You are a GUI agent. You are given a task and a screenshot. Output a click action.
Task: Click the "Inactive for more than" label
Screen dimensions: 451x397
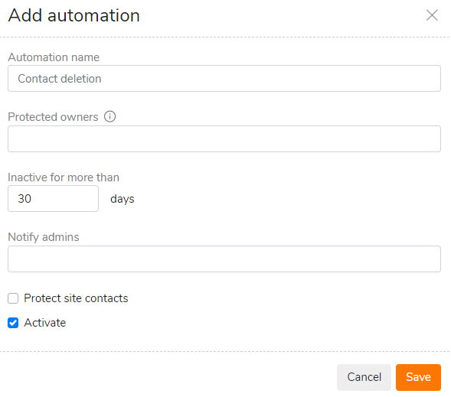(x=64, y=177)
